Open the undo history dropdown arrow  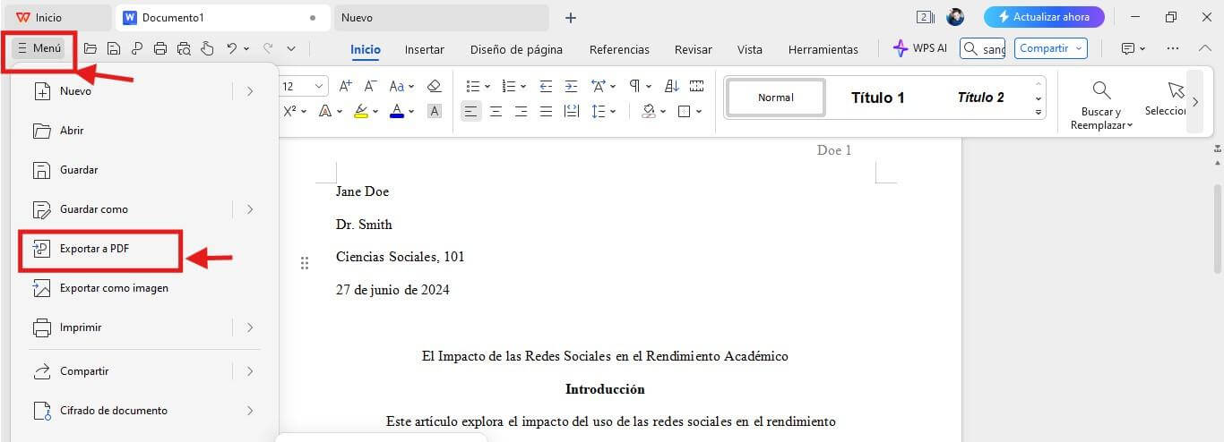coord(246,48)
